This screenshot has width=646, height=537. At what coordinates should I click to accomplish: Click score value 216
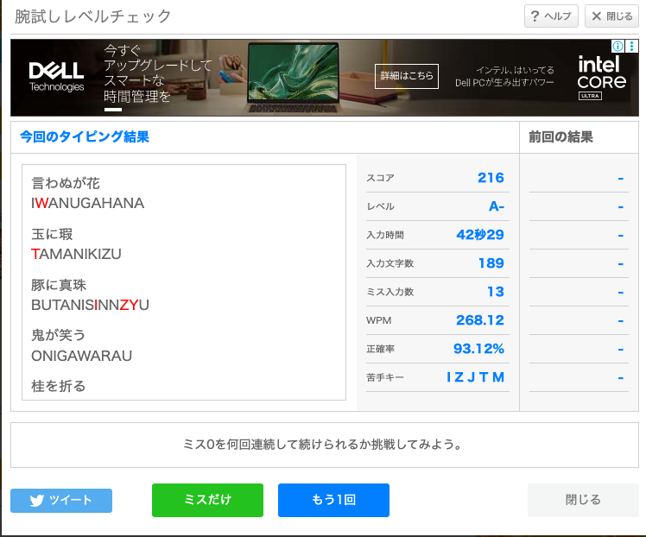pyautogui.click(x=491, y=178)
